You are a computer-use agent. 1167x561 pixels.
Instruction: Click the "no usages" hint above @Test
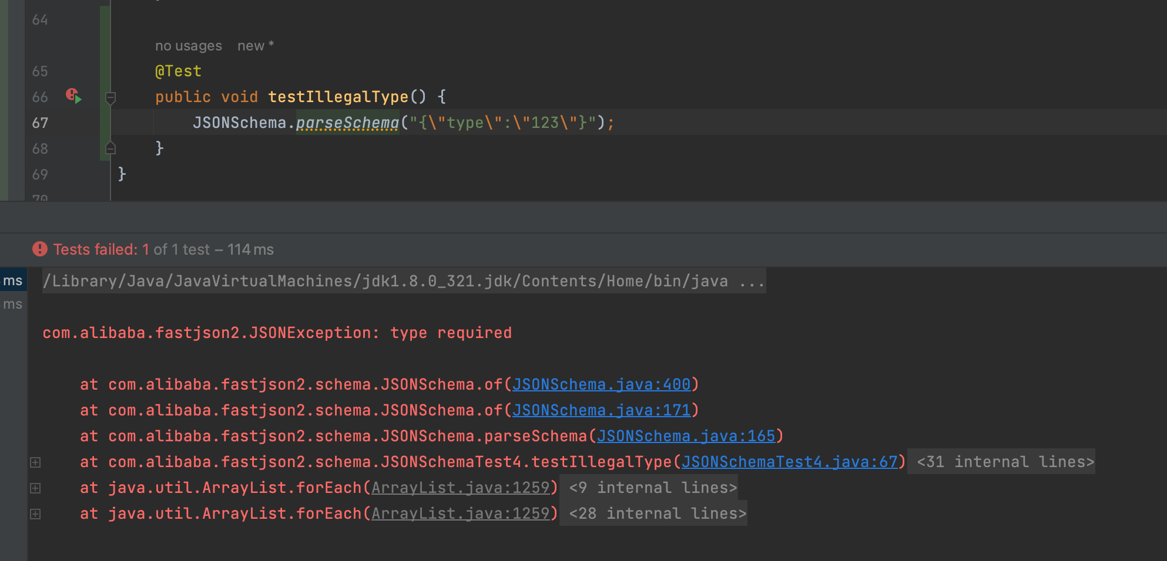187,45
